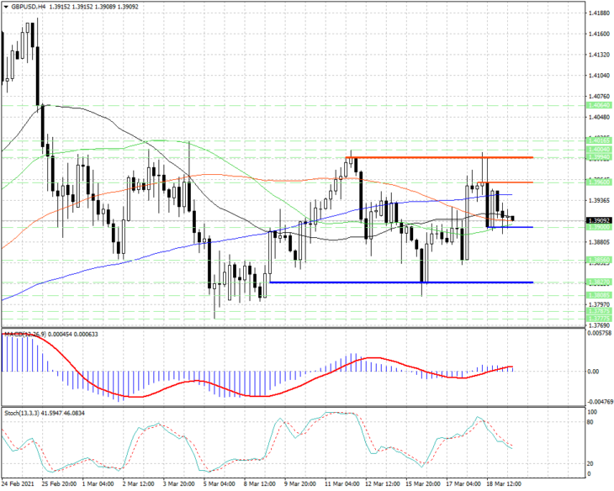This screenshot has height=491, width=614.
Task: Click the green 1.38270 level label
Action: pos(599,282)
